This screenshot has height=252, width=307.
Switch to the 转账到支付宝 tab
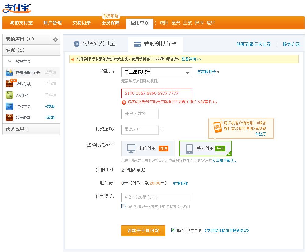[95, 44]
